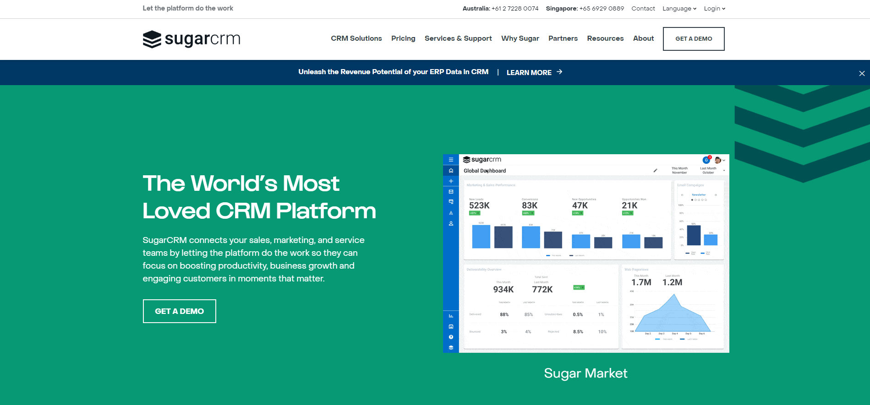This screenshot has width=870, height=405.
Task: Open the Contact link
Action: pos(643,8)
